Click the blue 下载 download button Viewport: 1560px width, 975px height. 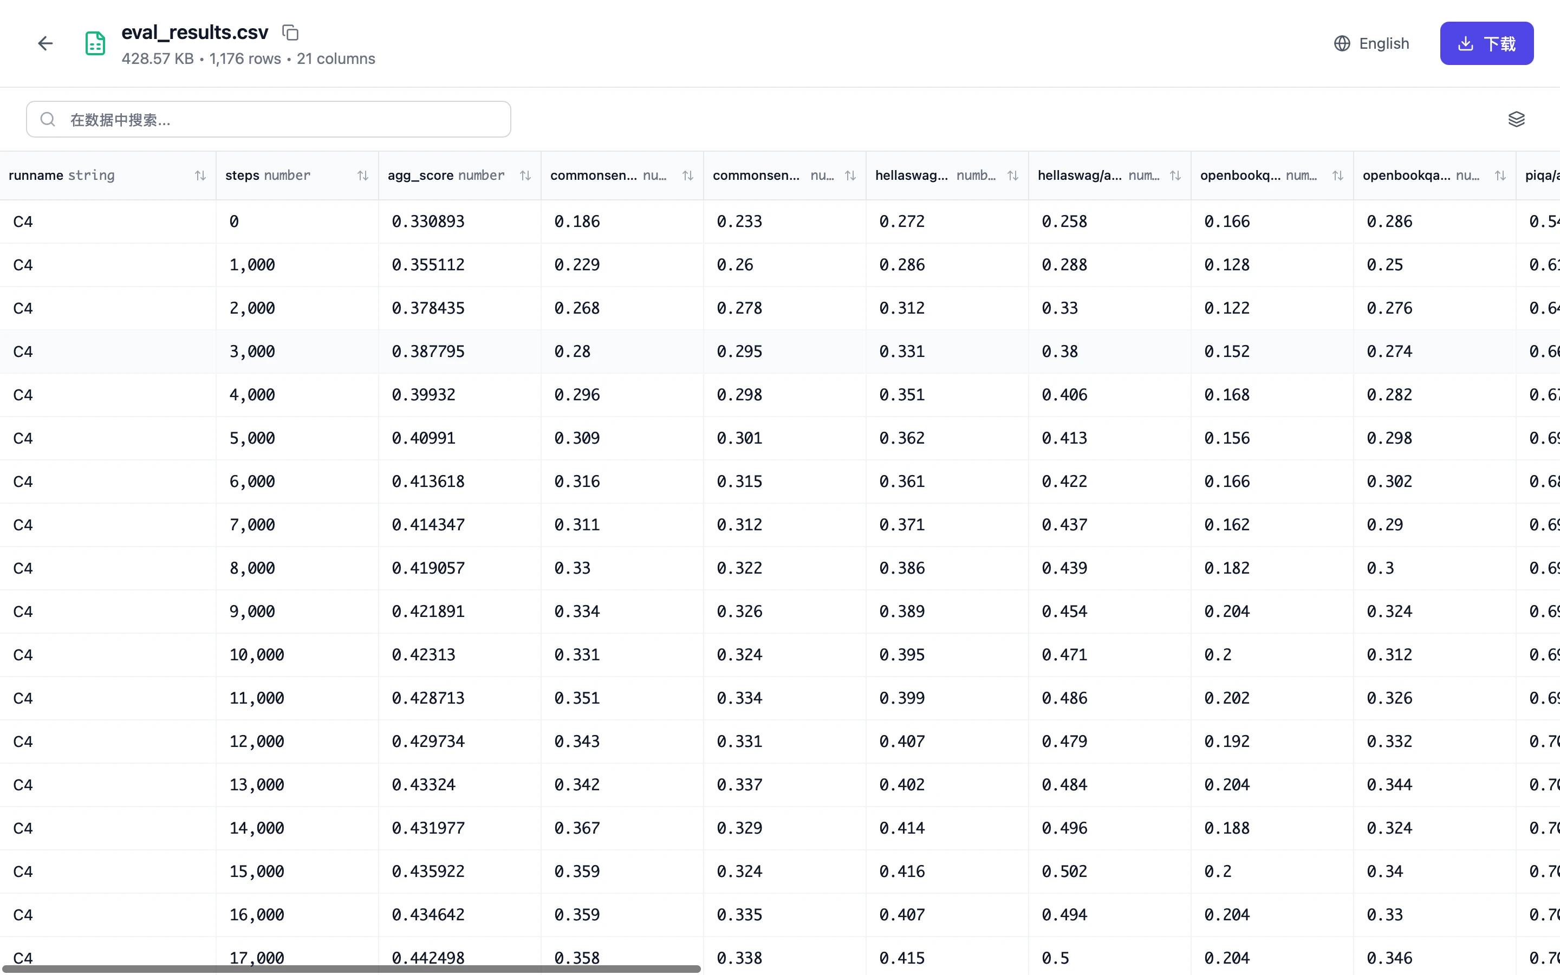click(1486, 43)
